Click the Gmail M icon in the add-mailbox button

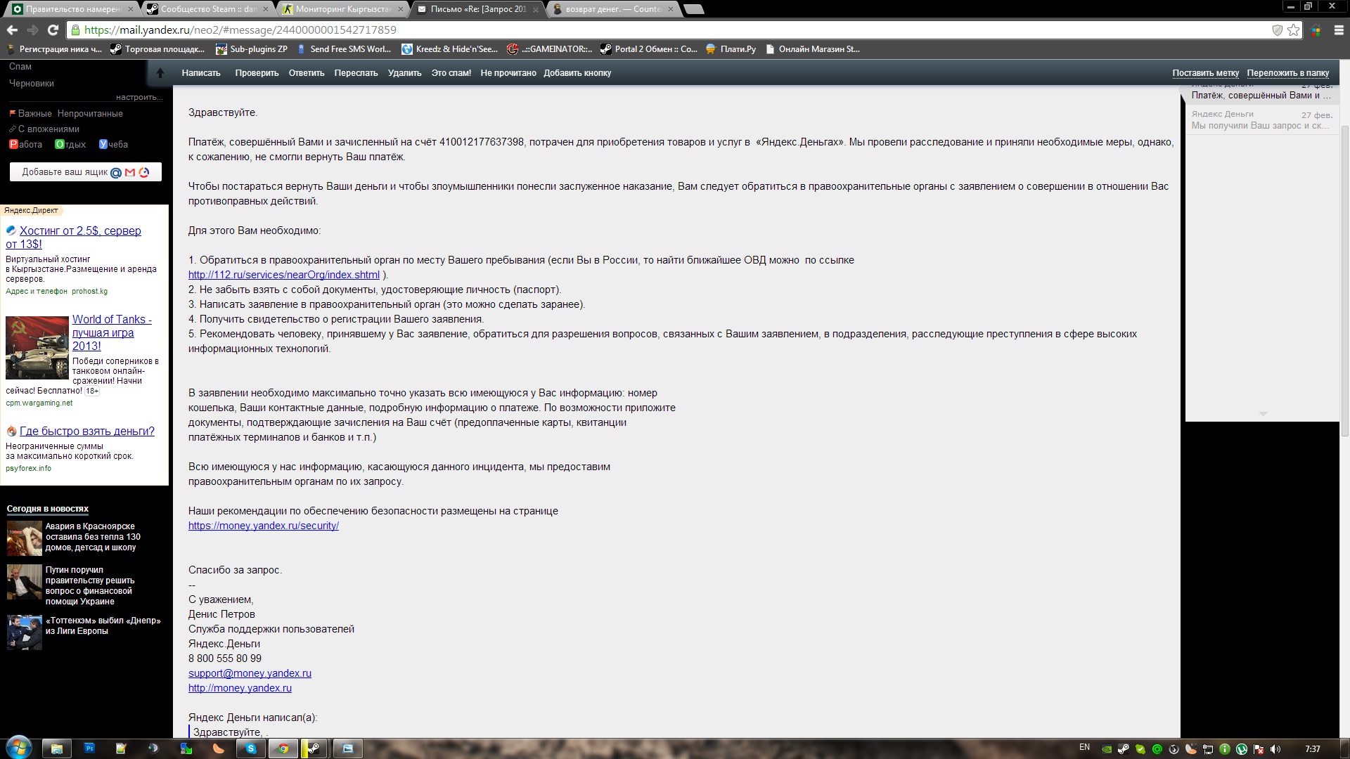click(130, 172)
